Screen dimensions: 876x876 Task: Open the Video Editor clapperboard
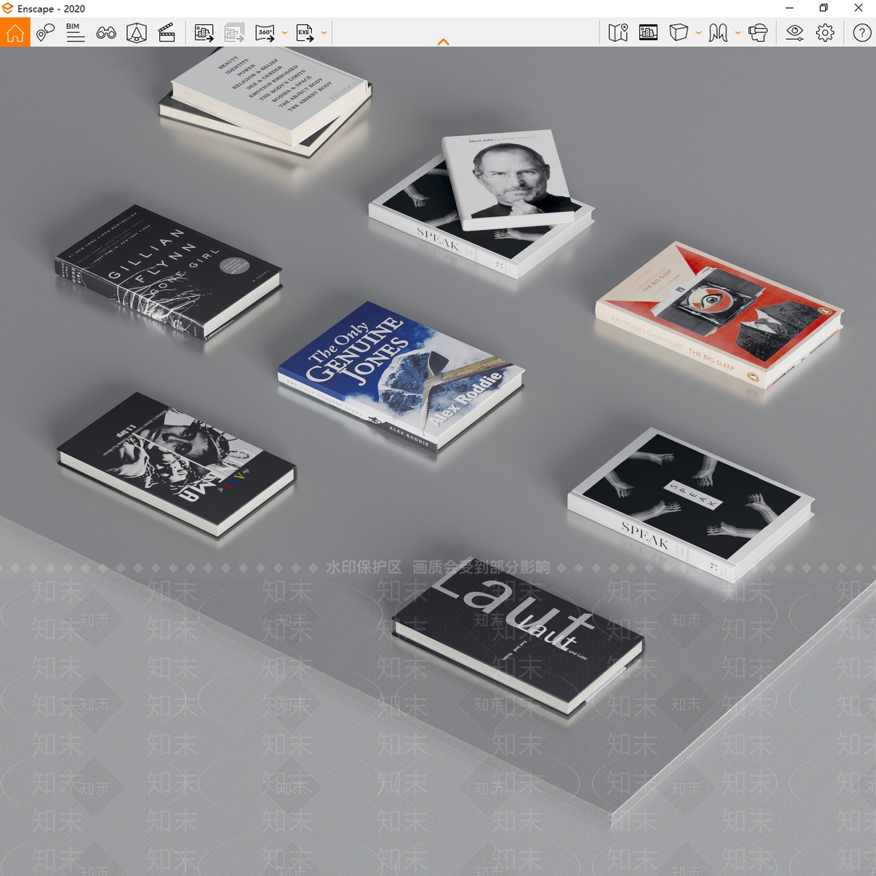coord(166,33)
